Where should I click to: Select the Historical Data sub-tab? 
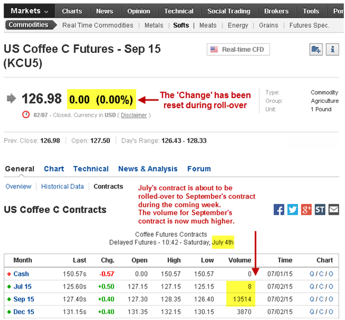62,187
